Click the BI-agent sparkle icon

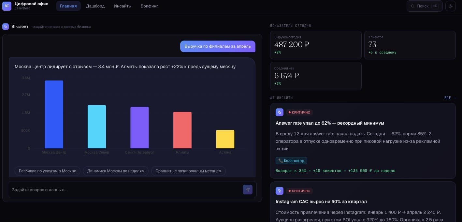6,27
